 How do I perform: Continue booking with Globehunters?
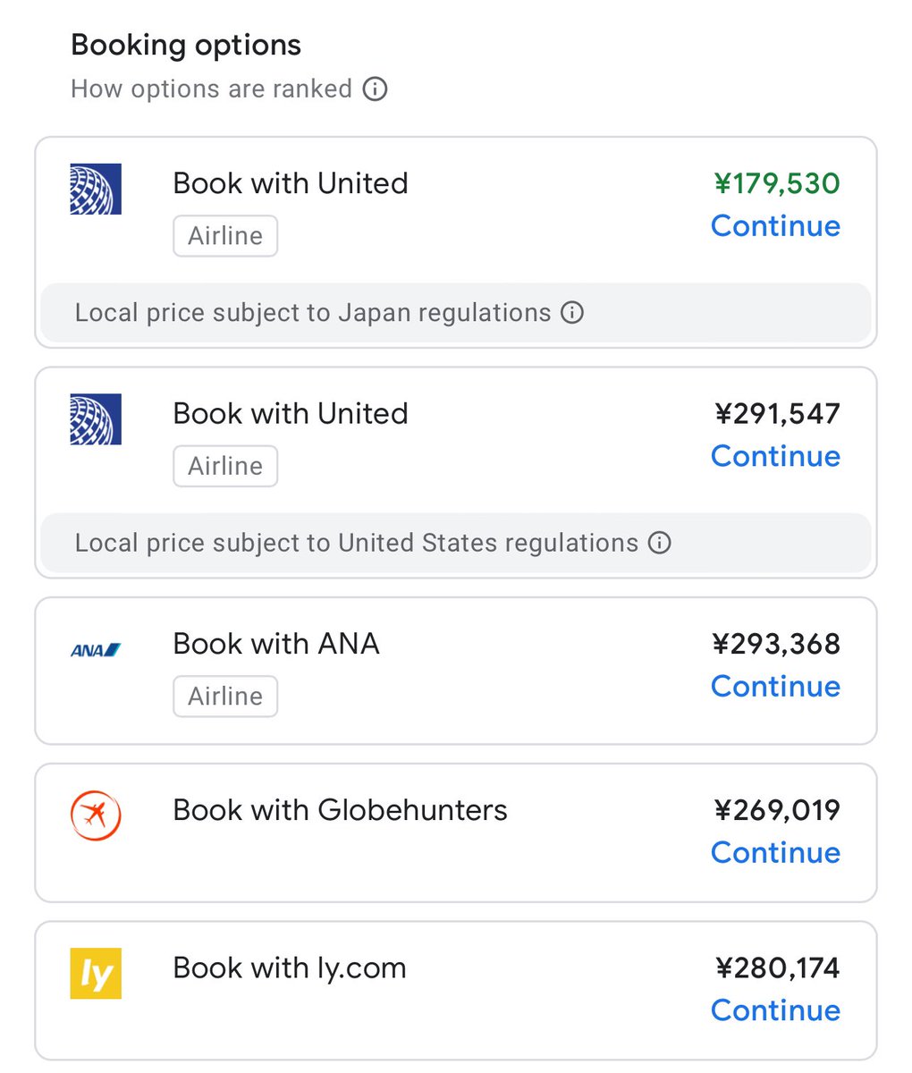[x=775, y=853]
